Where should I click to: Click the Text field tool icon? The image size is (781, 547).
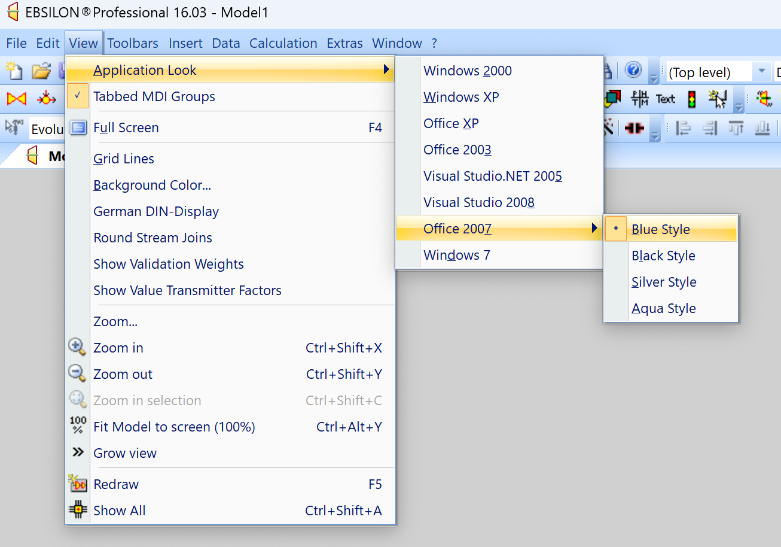click(666, 99)
